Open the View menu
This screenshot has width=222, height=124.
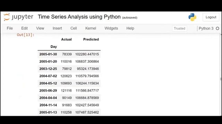40,28
